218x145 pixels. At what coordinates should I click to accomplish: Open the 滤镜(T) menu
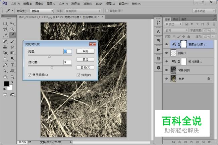(88, 4)
